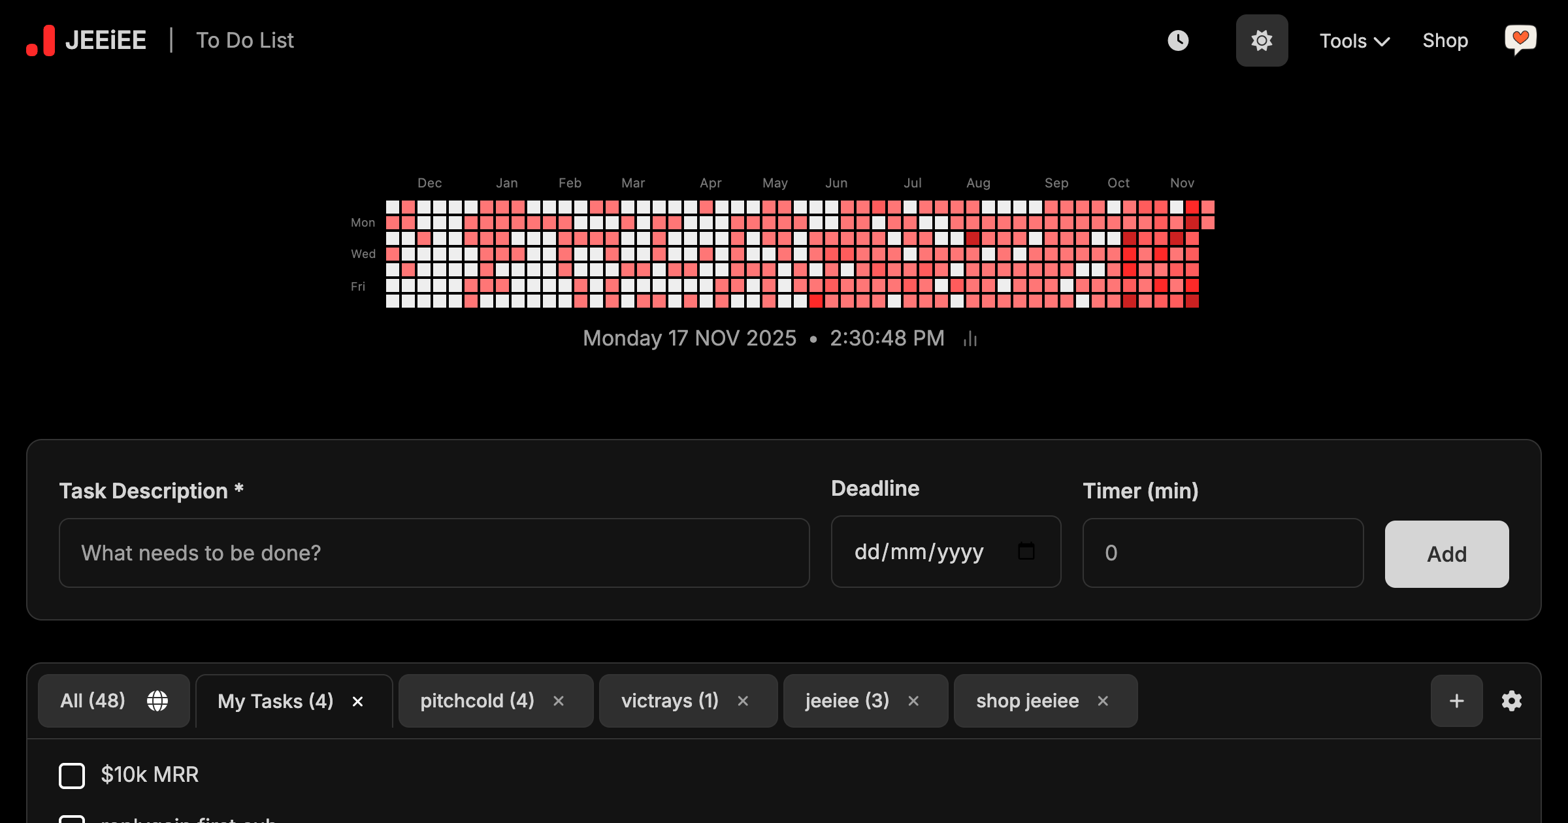Open list settings gear icon

(x=1512, y=701)
